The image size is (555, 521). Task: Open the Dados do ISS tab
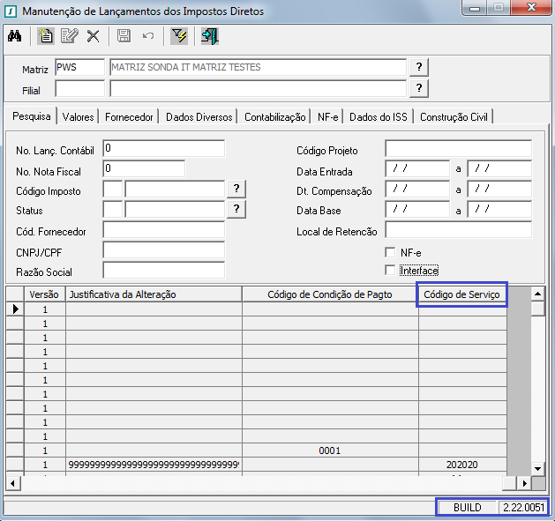point(379,117)
